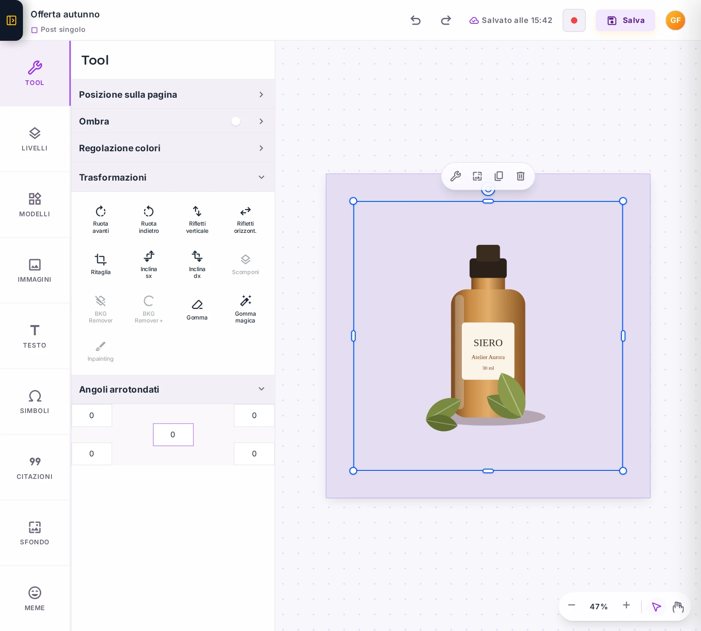Select the Gomma magica tool
The height and width of the screenshot is (631, 701).
click(245, 309)
